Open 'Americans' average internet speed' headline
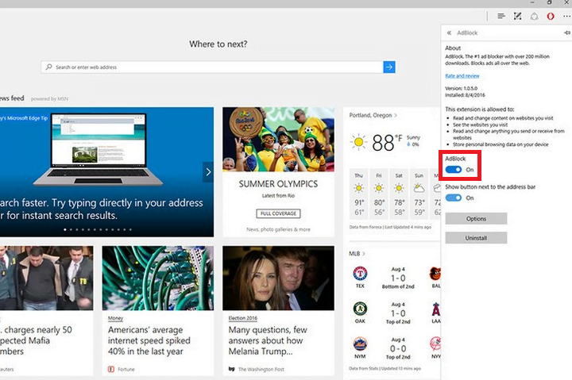Screen dimensions: 572x380 coord(149,340)
